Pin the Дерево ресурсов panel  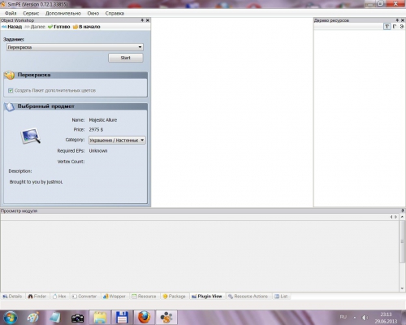point(397,20)
